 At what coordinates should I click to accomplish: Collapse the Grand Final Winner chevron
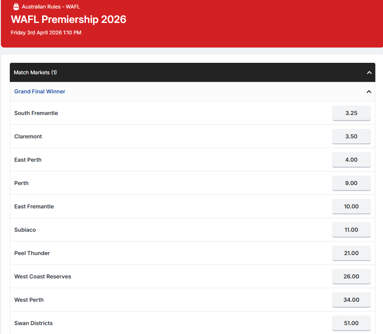369,92
